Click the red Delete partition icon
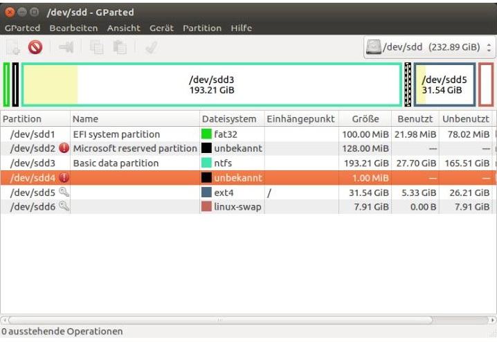 (35, 48)
